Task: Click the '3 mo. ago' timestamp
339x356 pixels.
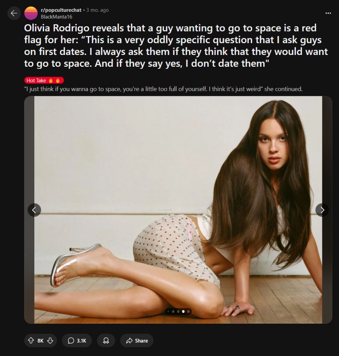Action: (97, 10)
